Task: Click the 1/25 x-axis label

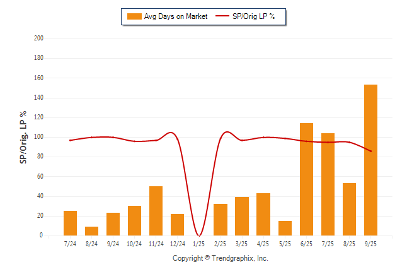Action: (x=199, y=243)
